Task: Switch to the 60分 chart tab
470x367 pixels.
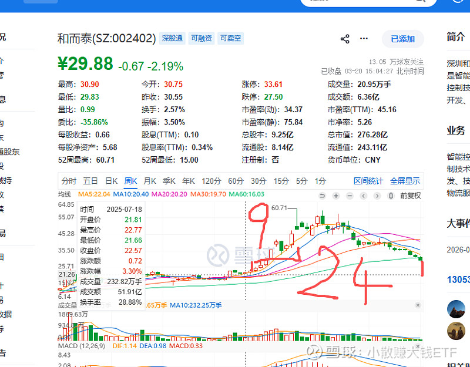Action: (236, 181)
